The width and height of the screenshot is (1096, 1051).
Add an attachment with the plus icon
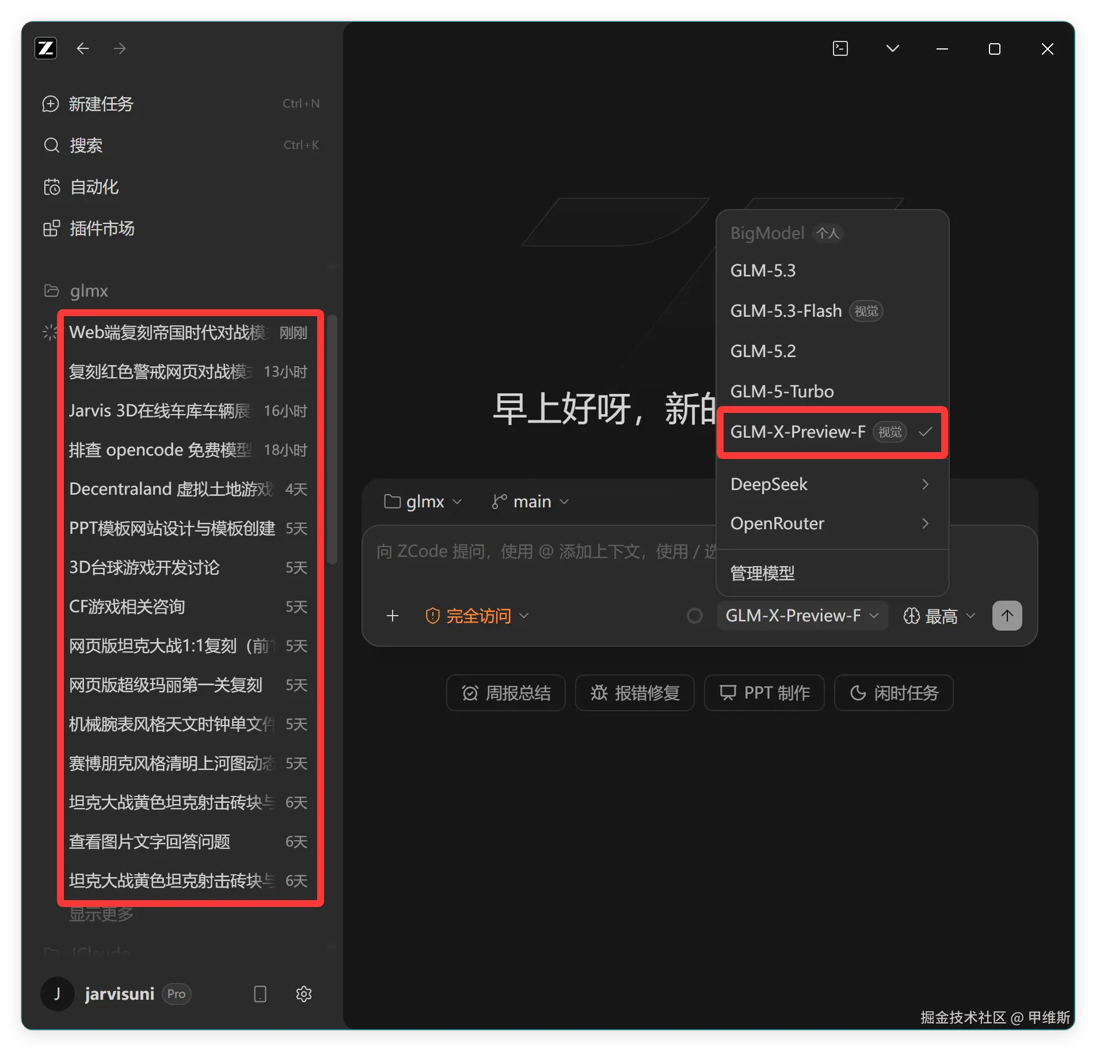[x=393, y=616]
